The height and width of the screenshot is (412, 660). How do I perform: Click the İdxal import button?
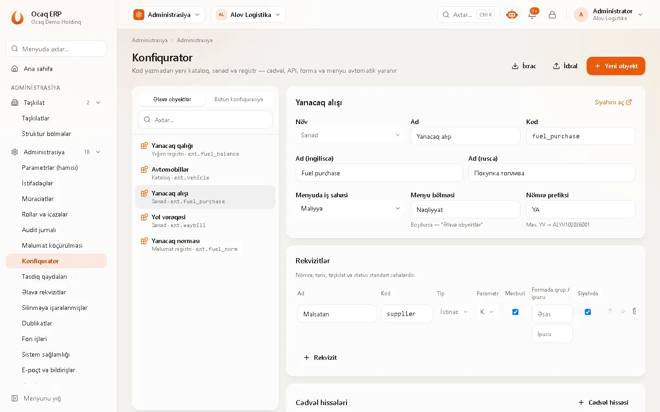565,66
